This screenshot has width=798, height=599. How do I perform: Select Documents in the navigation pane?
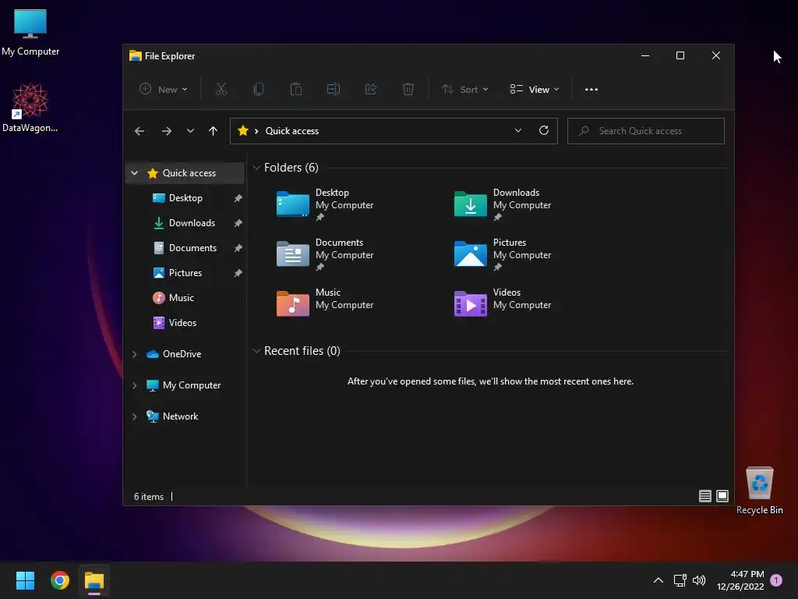193,247
